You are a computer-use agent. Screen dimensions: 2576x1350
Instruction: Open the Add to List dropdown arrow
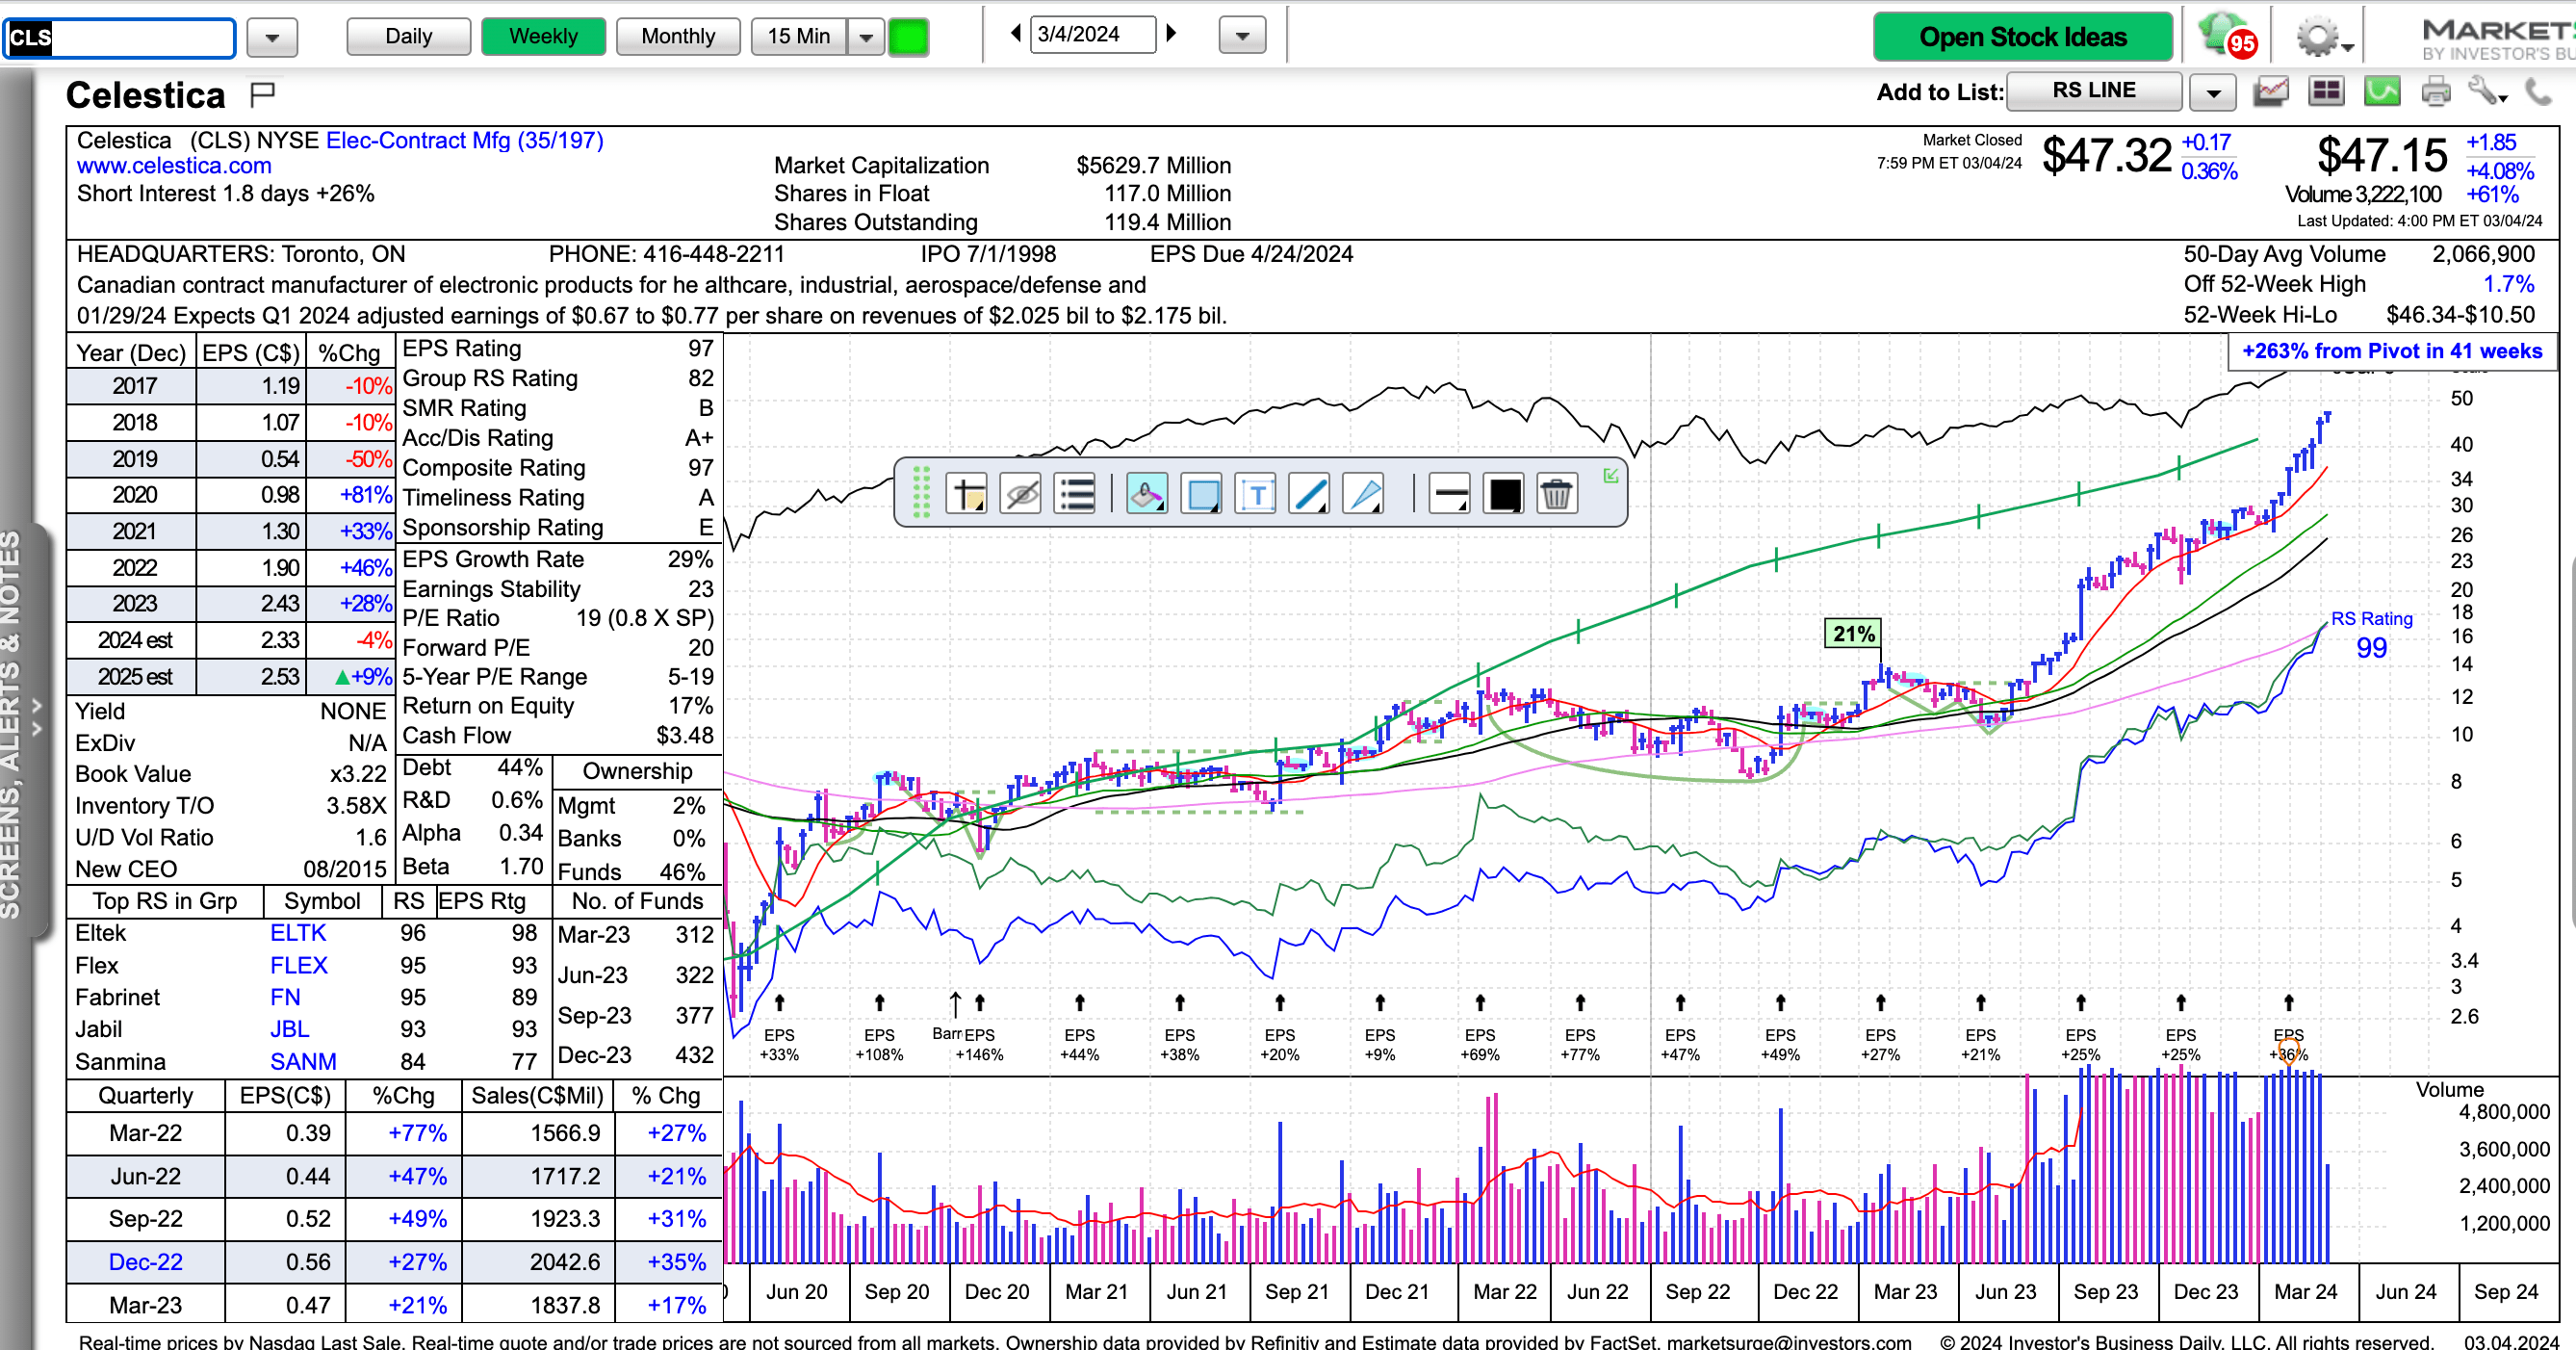(x=2213, y=93)
